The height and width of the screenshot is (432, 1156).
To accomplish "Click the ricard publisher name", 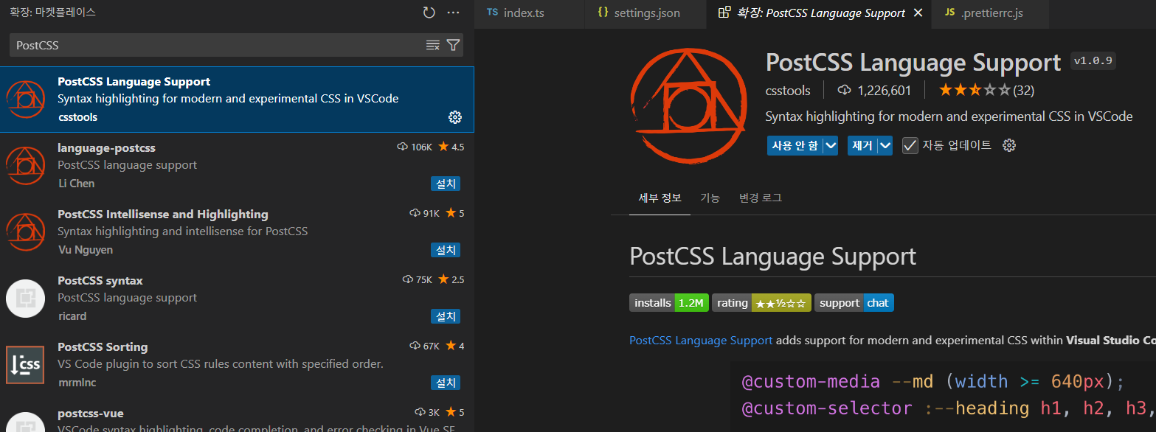I will 72,316.
